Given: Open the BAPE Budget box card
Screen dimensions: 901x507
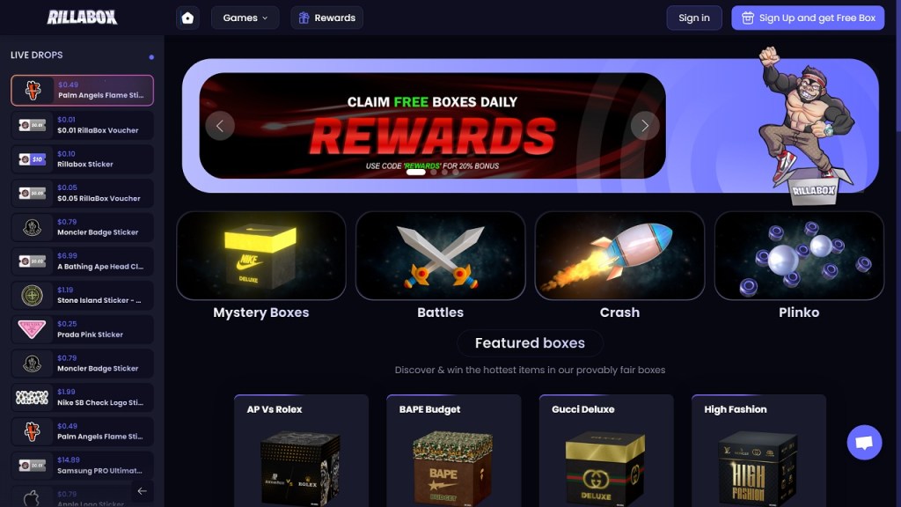Looking at the screenshot, I should [454, 451].
